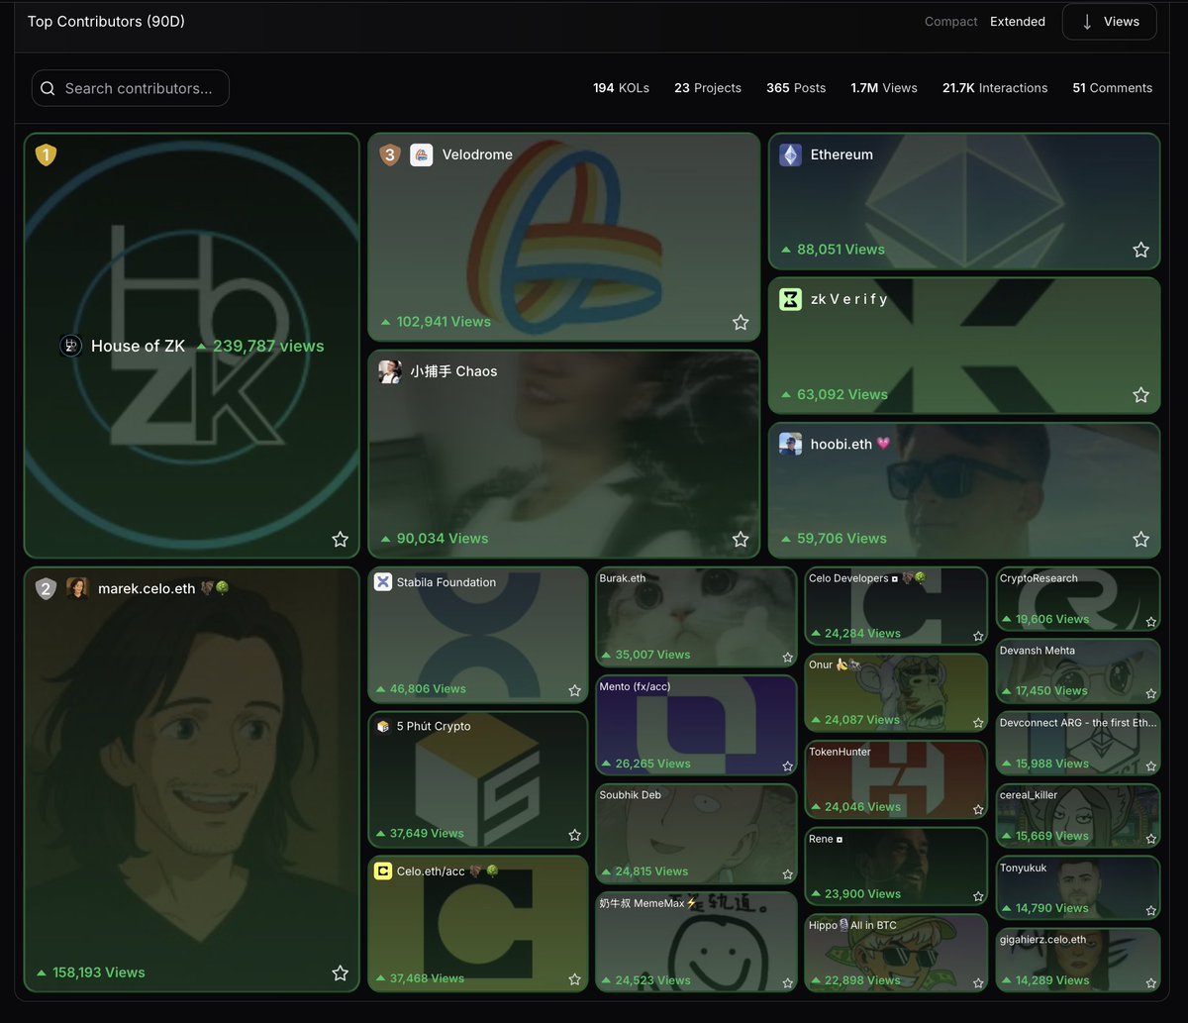Viewport: 1188px width, 1023px height.
Task: Click the 158,193 Views text
Action: pos(99,973)
